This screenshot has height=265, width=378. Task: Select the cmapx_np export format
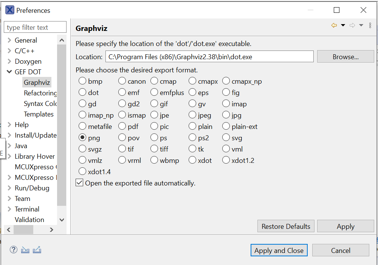[226, 81]
